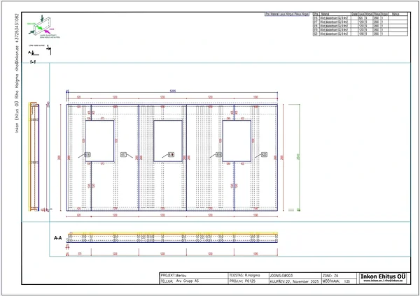Click the Inkon Ehitus OÜ company logo
Viewport: 420px width, 296px height.
point(382,276)
